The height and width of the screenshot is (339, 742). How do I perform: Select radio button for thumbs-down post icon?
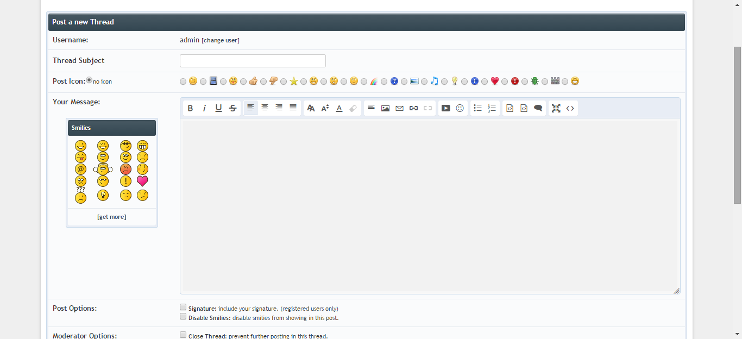tap(263, 81)
